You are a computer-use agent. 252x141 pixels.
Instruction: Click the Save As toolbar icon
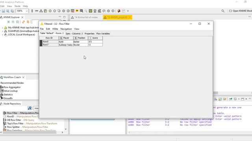point(8,11)
